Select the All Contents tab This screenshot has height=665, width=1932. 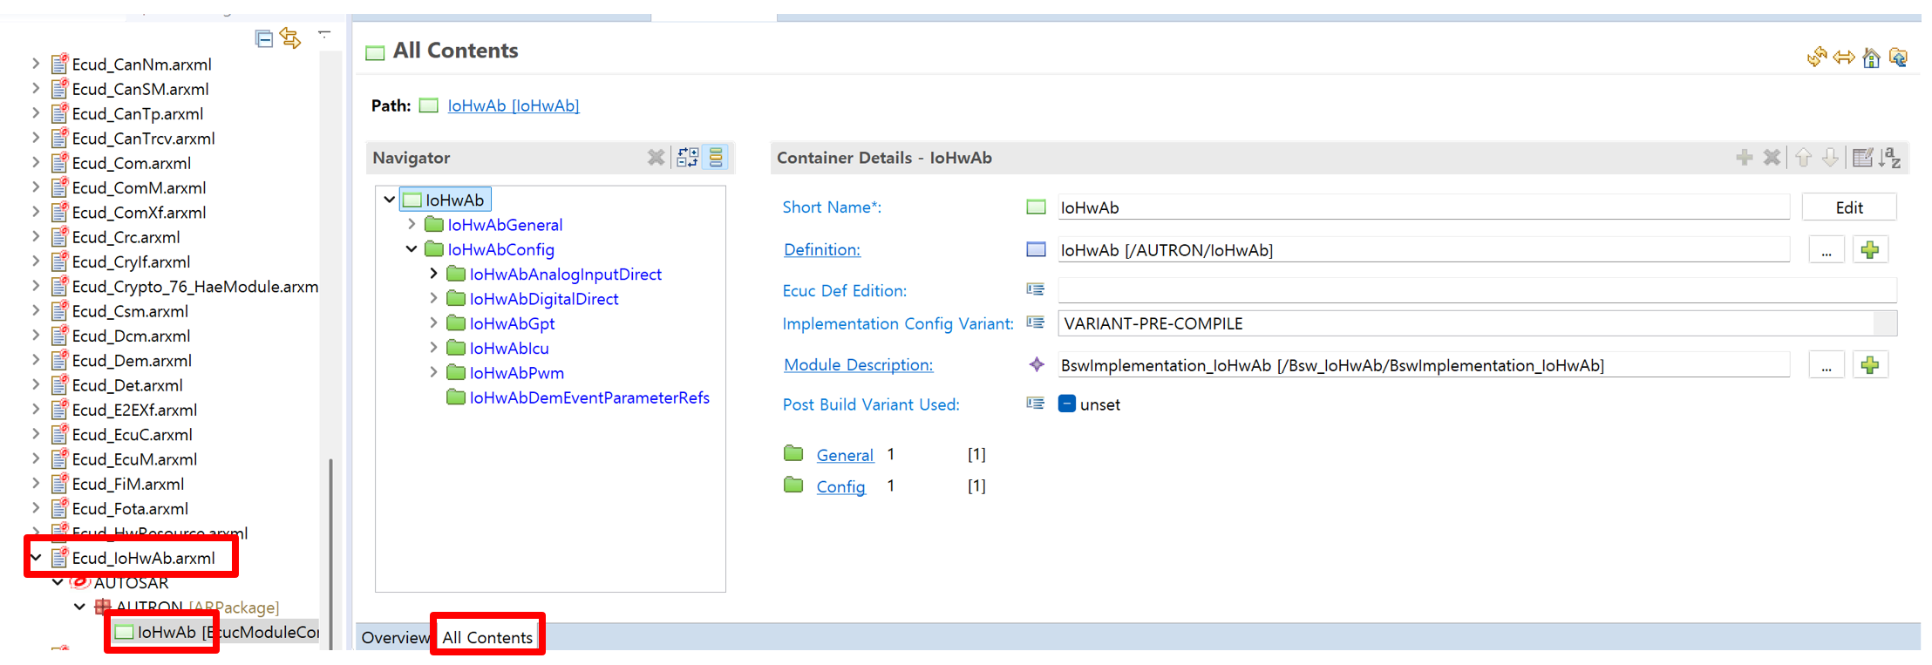click(487, 638)
